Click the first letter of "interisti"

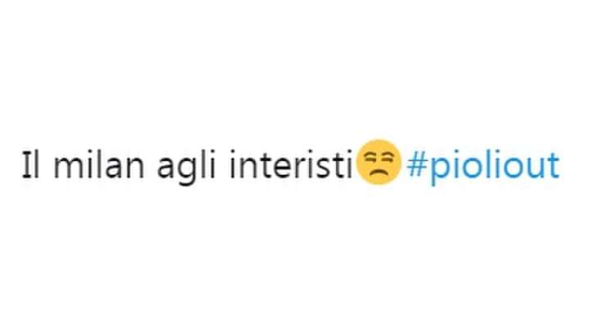233,165
